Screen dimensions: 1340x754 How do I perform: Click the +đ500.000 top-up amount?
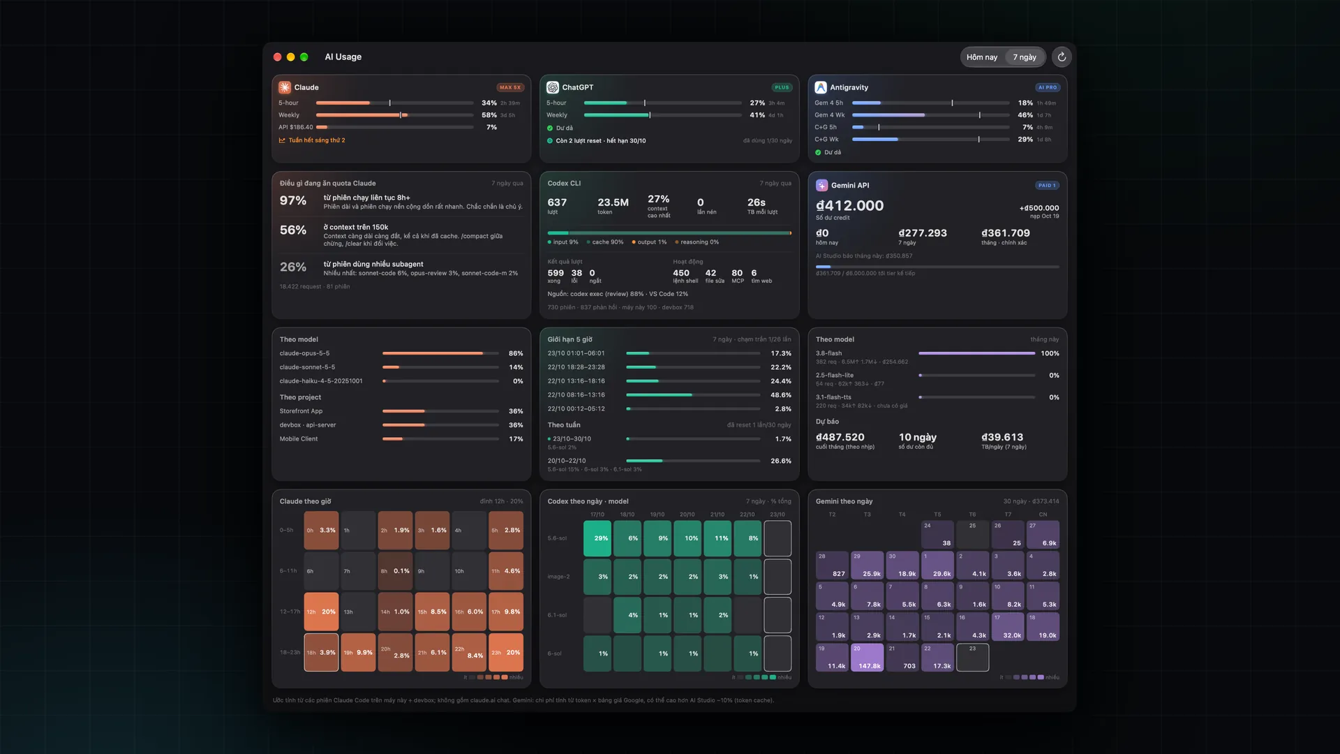click(x=1038, y=208)
